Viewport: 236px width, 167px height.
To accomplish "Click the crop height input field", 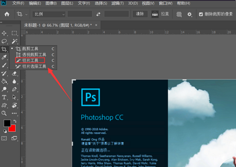I will tap(116, 14).
